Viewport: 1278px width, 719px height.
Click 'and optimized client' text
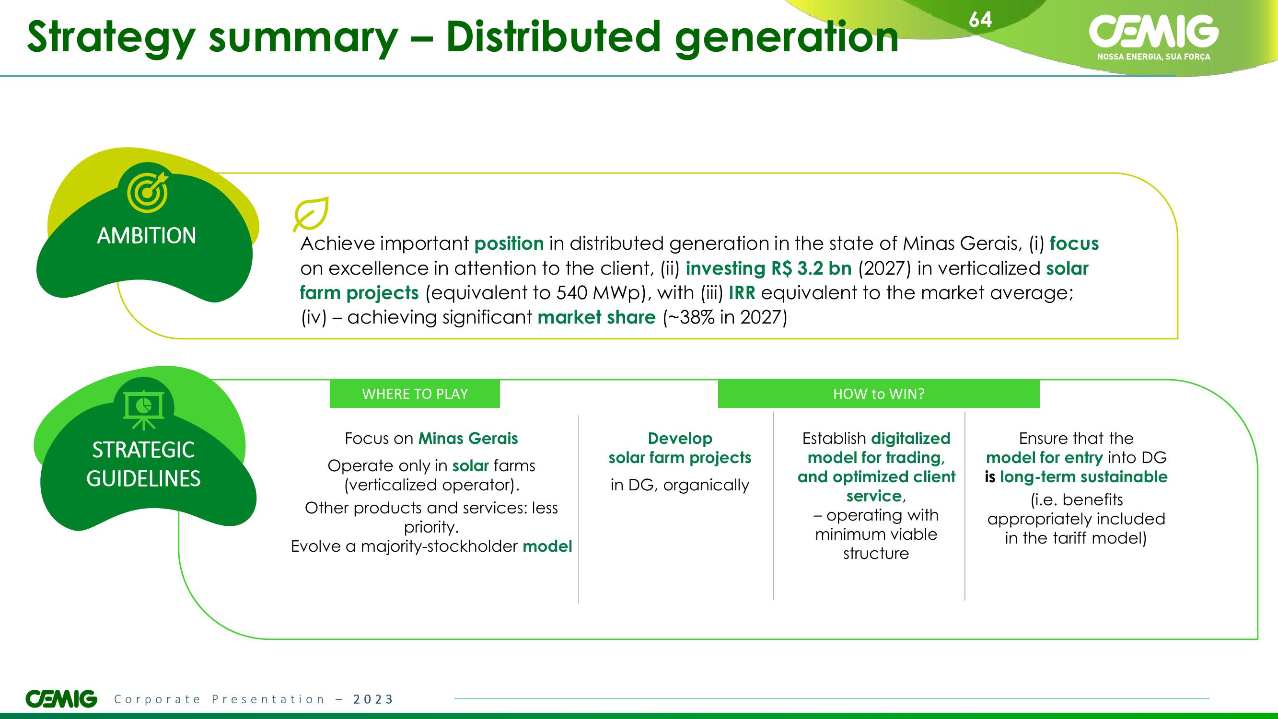(x=876, y=477)
